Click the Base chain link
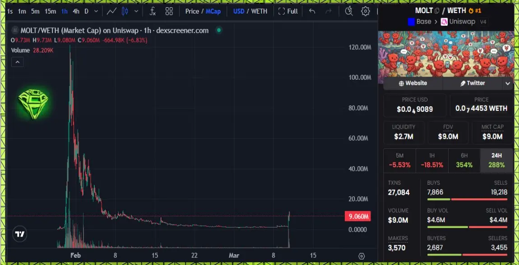Image resolution: width=519 pixels, height=265 pixels. pos(420,22)
